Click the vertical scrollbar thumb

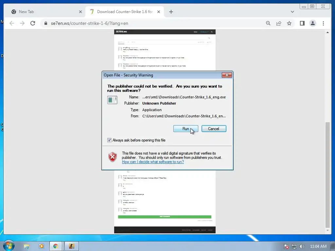327,175
